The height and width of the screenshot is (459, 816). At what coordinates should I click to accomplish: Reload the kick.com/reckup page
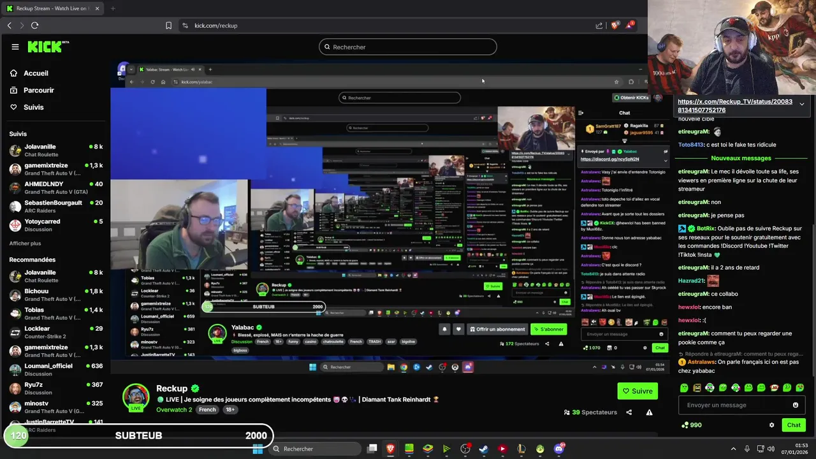click(34, 25)
